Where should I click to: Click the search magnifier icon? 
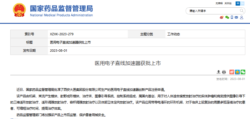coord(242,11)
